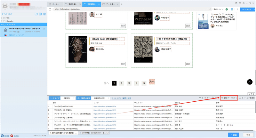Click the green circular icon in browser toolbar
Image resolution: width=256 pixels, height=138 pixels.
[227, 9]
